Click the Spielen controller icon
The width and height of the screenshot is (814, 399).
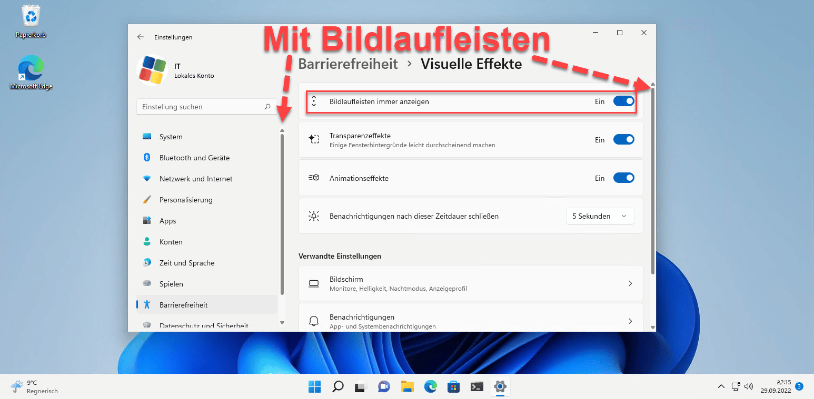coord(147,284)
